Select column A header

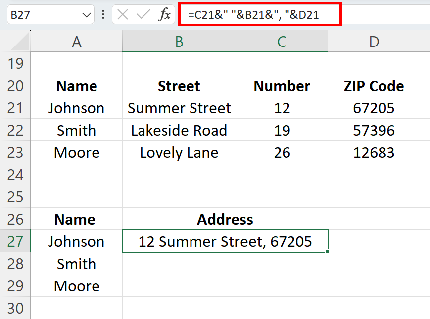[77, 42]
